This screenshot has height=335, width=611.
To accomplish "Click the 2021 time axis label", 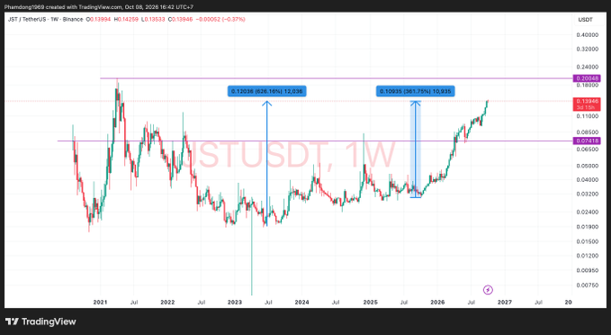I will click(100, 303).
